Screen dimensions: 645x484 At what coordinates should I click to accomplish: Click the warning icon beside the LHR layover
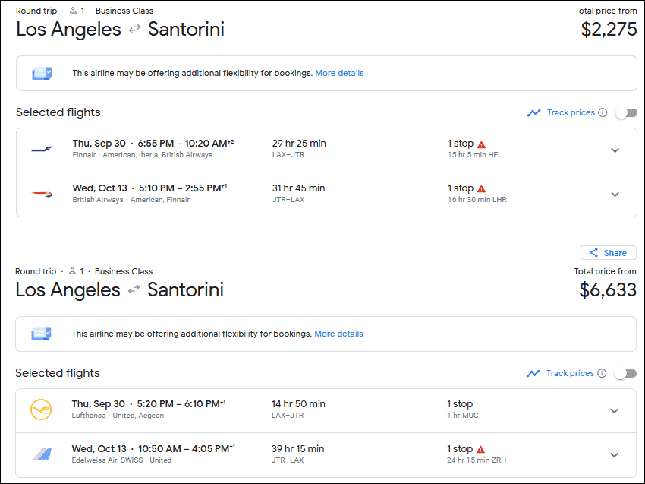click(x=481, y=188)
